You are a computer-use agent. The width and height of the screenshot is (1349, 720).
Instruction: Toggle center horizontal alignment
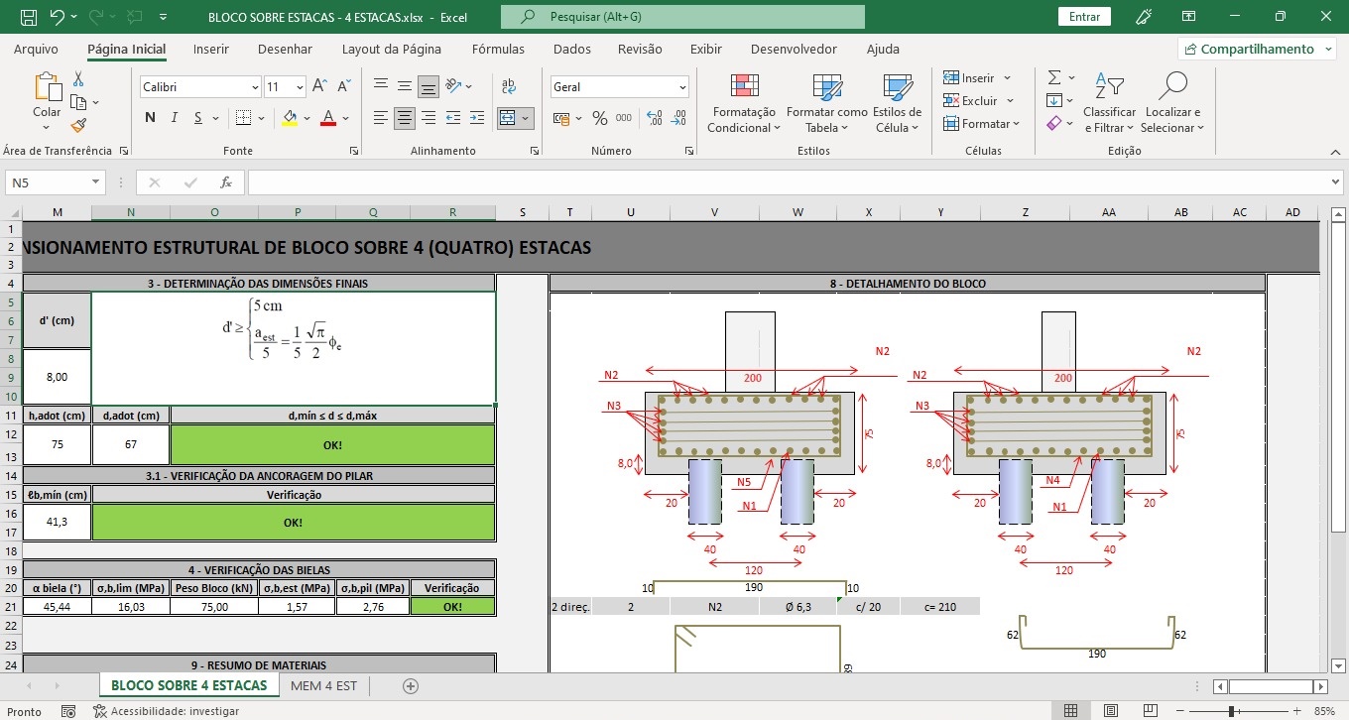(x=405, y=118)
